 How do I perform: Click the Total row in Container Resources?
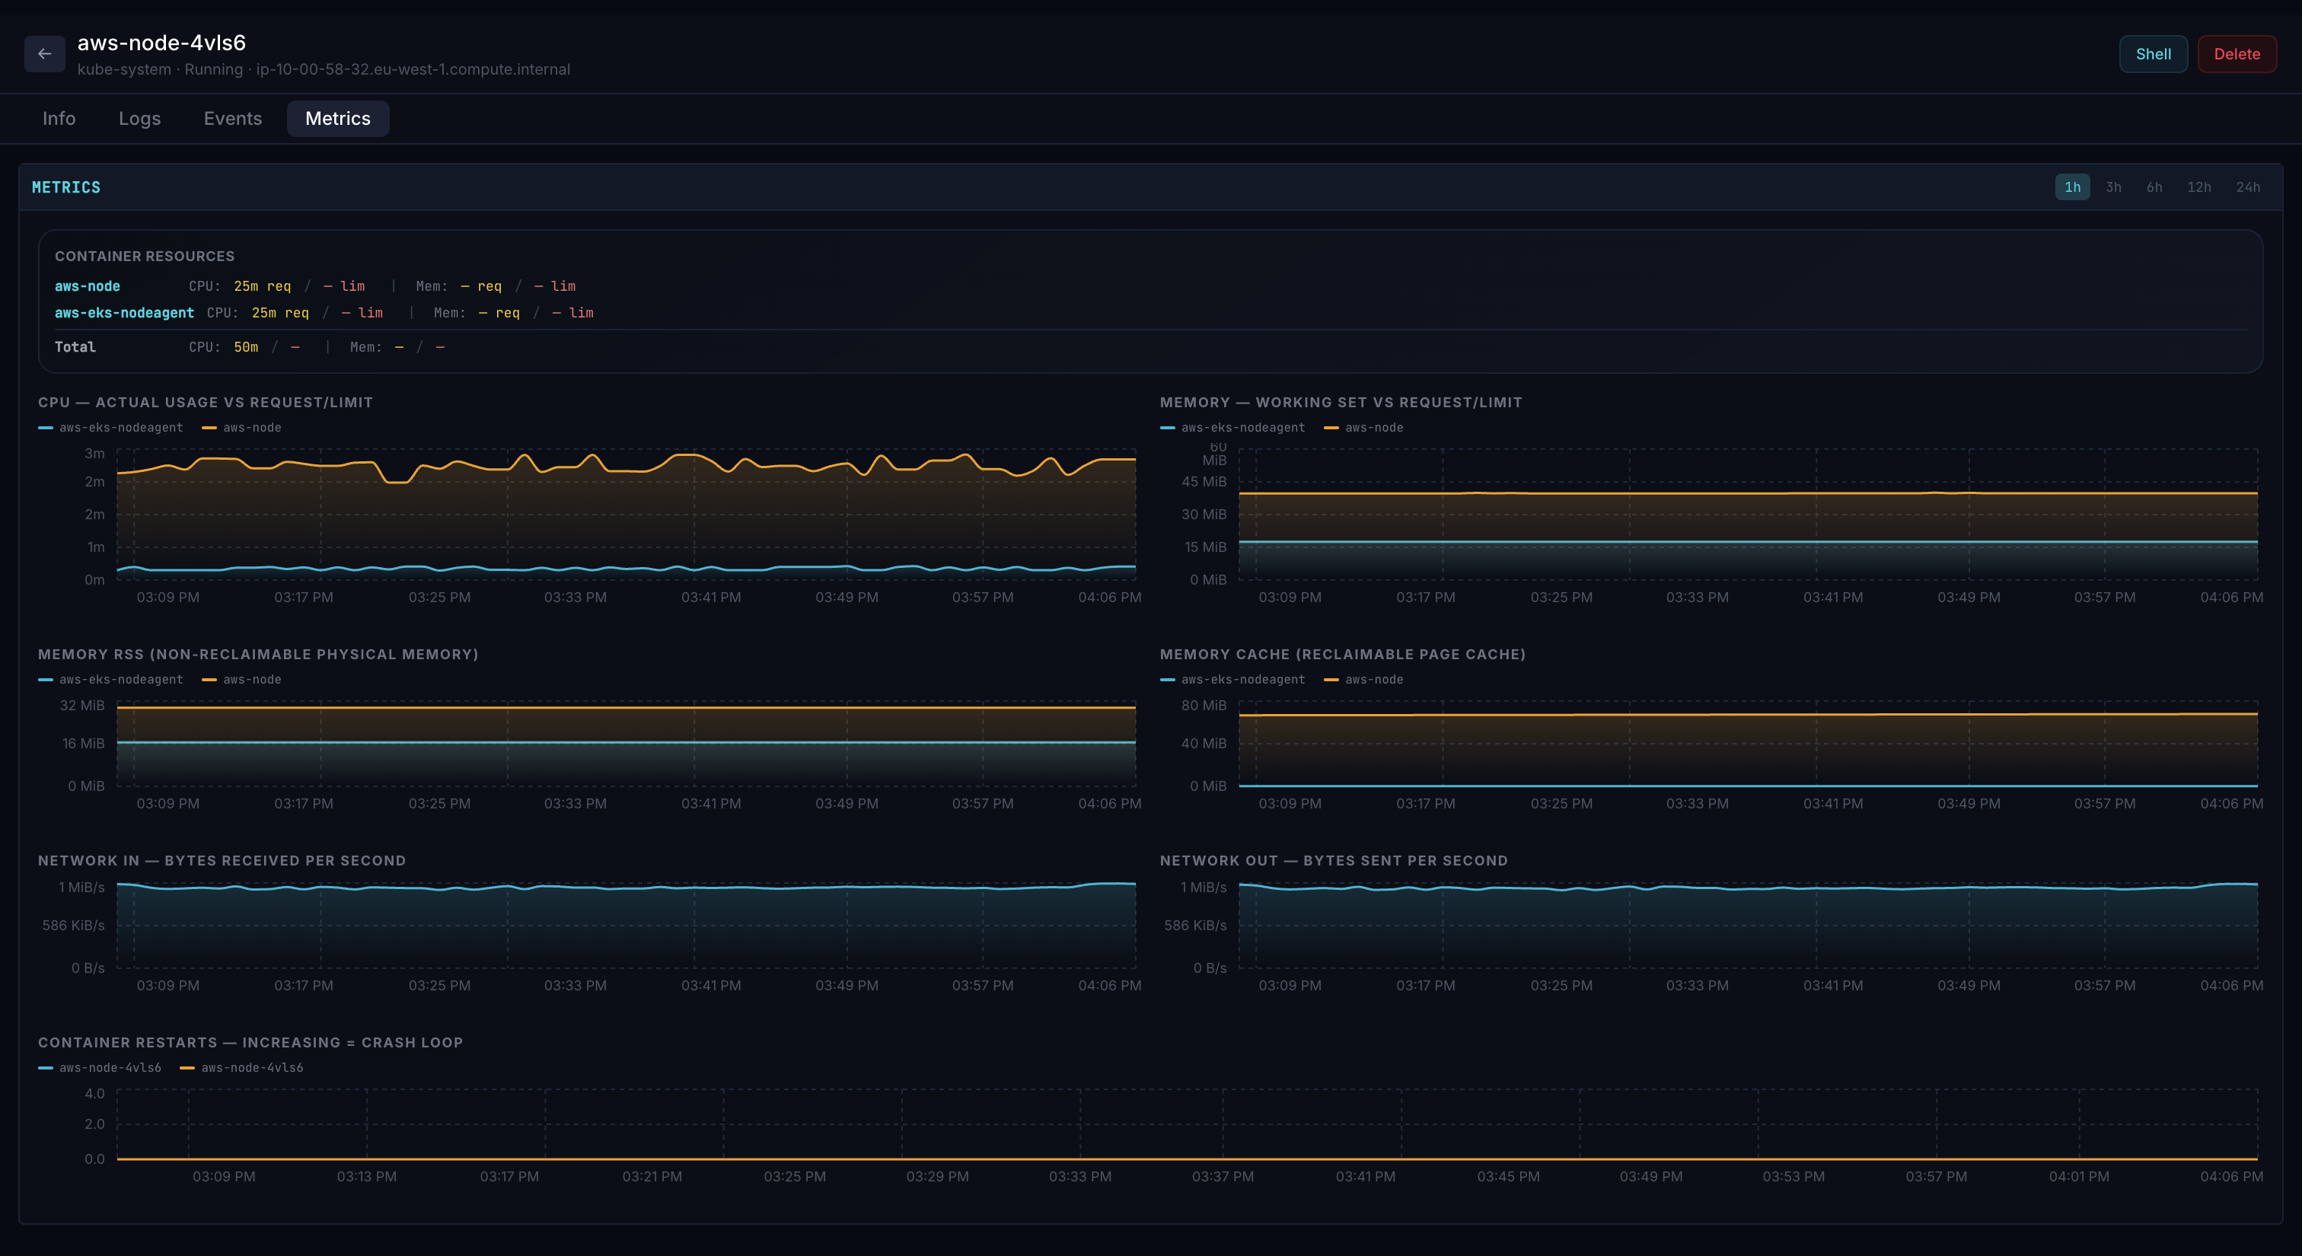tap(75, 346)
